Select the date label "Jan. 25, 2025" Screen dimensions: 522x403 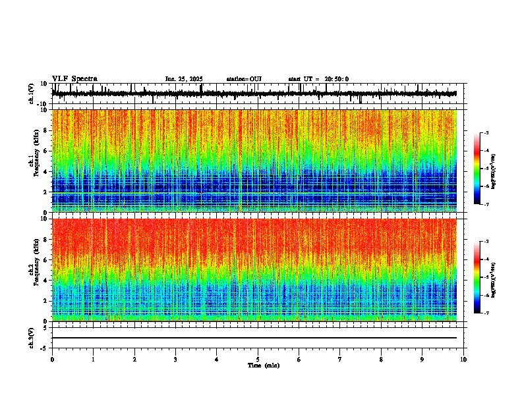click(x=184, y=79)
